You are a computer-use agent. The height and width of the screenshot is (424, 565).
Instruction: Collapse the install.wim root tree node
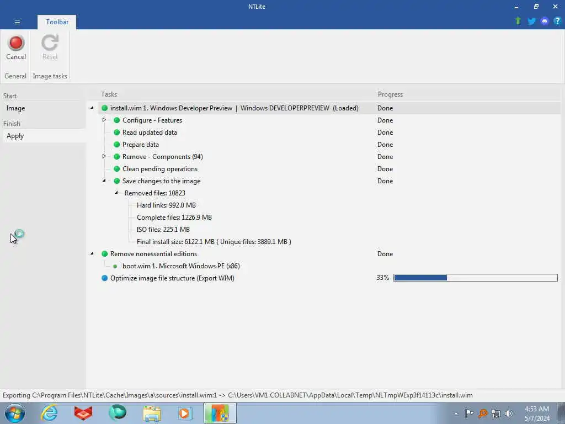point(92,108)
